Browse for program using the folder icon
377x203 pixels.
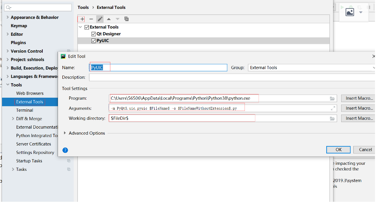(332, 98)
